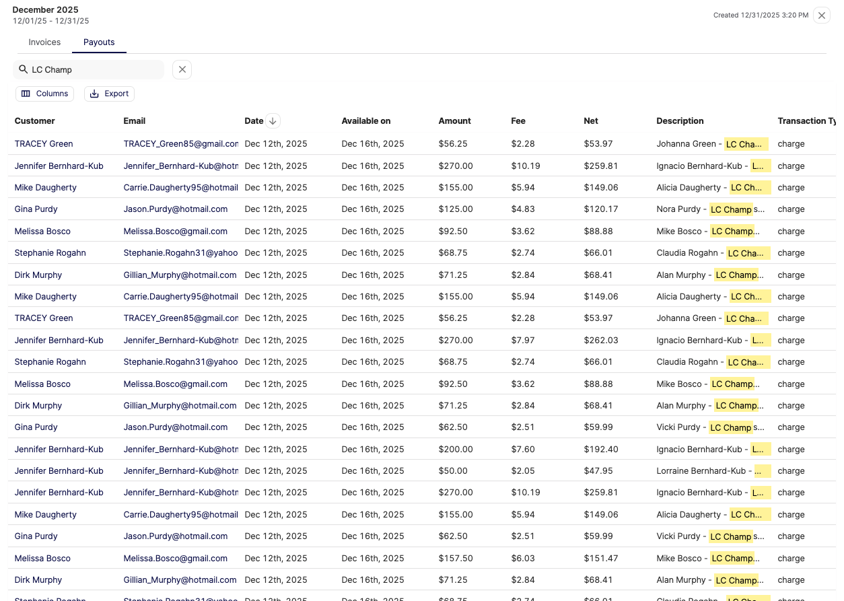
Task: Close the December 2025 report panel
Action: tap(821, 15)
